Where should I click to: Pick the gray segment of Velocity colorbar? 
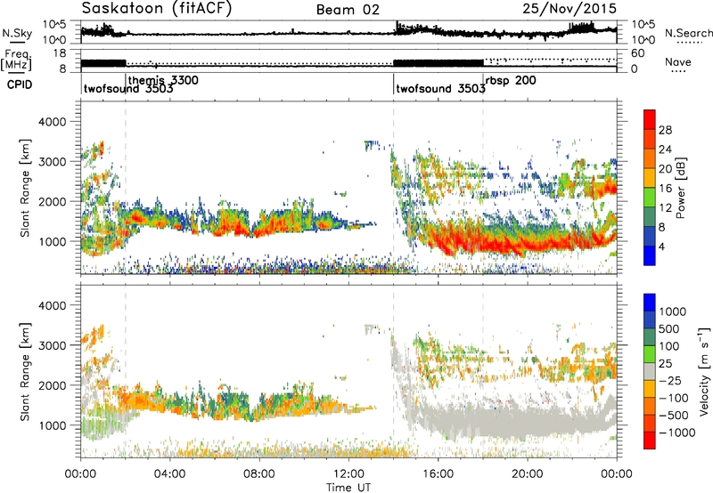coord(650,371)
